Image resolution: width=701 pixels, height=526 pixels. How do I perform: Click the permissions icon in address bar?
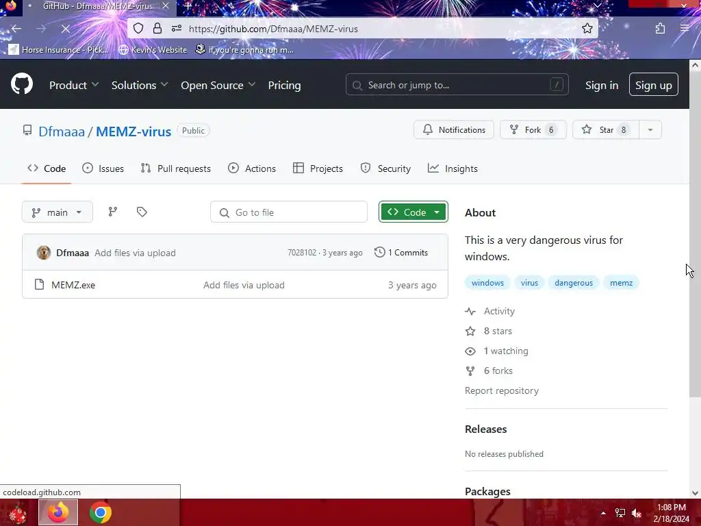[177, 29]
